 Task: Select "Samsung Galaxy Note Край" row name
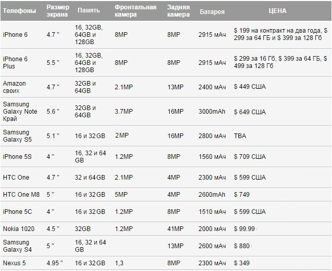tap(20, 112)
